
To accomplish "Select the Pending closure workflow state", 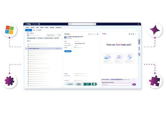I will click(87, 84).
